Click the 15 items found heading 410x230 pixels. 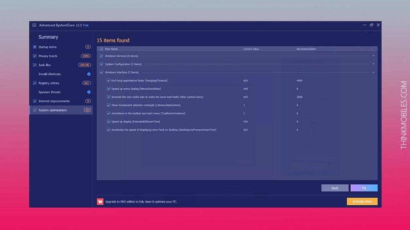(113, 40)
